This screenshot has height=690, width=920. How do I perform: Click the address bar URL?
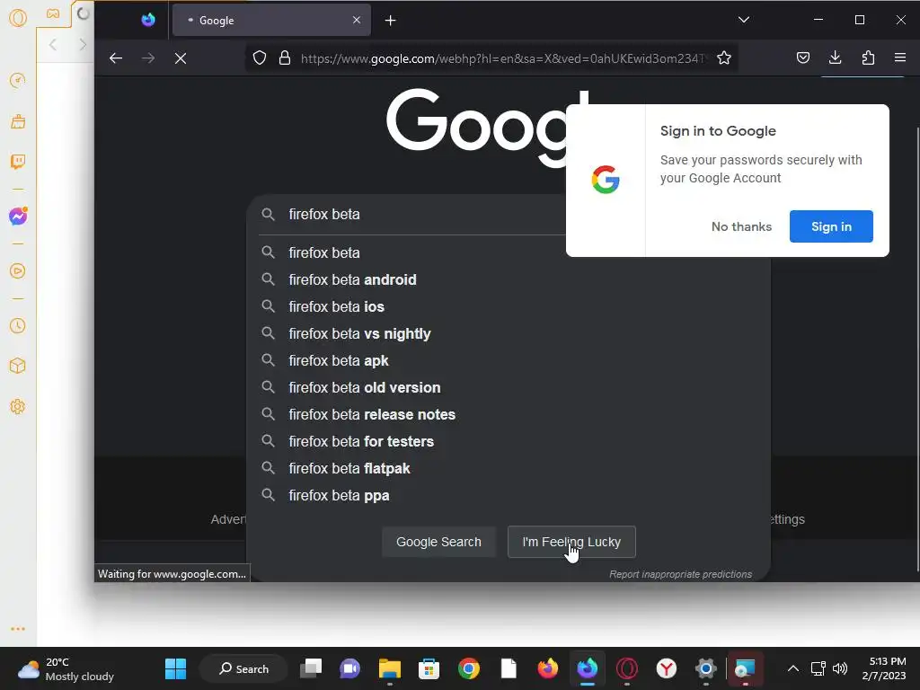point(503,58)
